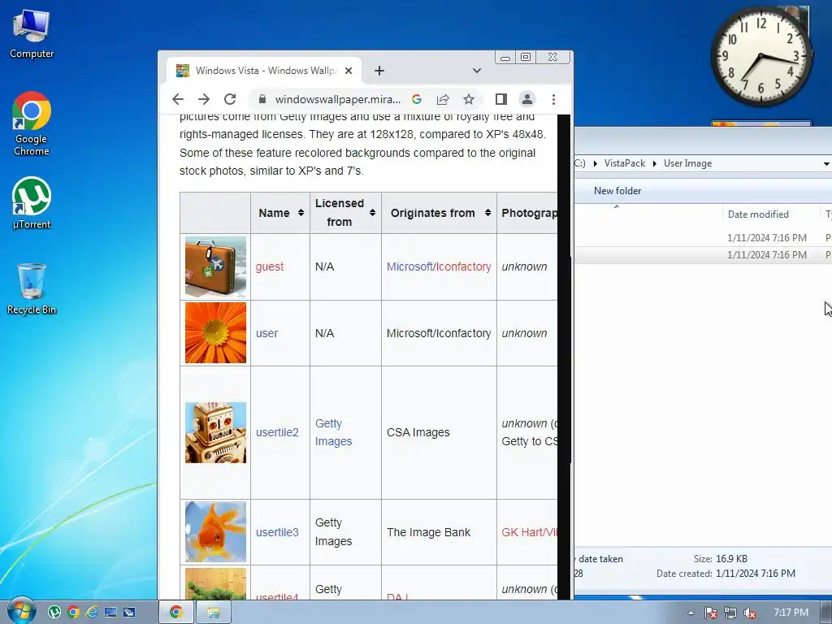Image resolution: width=832 pixels, height=624 pixels.
Task: Open the Chrome profile avatar menu
Action: (526, 99)
